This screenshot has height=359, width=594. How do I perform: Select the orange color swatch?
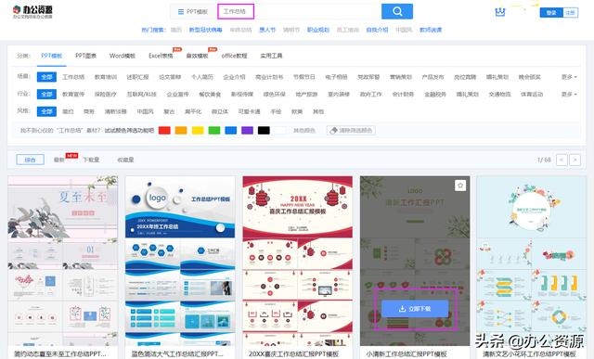pyautogui.click(x=181, y=130)
